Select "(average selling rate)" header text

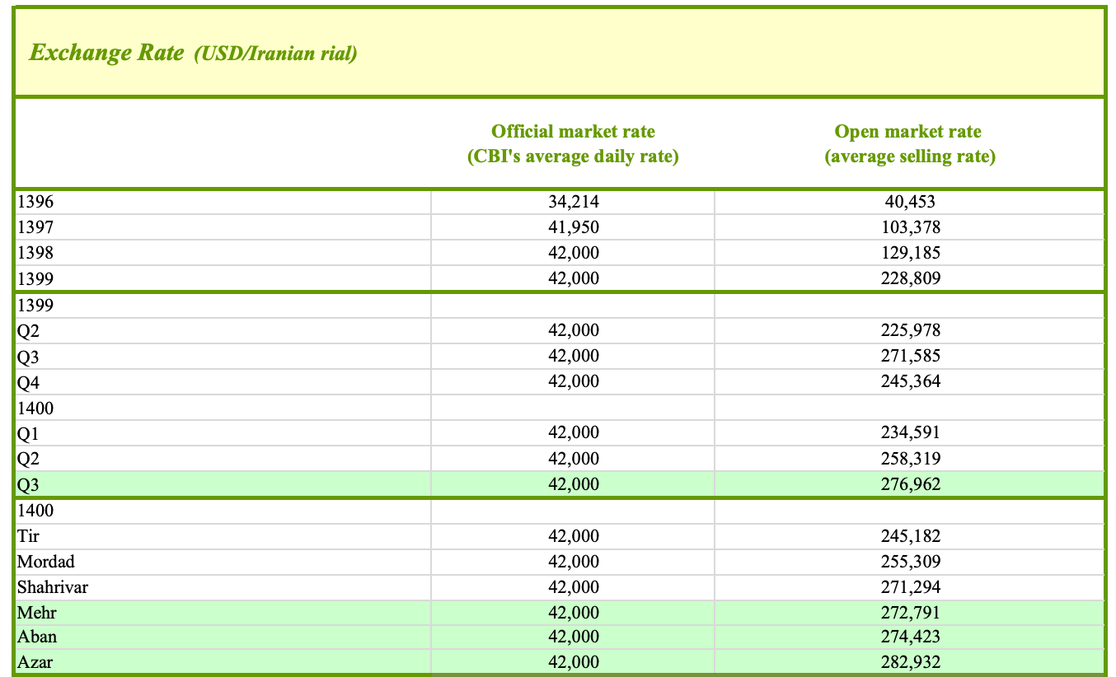(908, 156)
